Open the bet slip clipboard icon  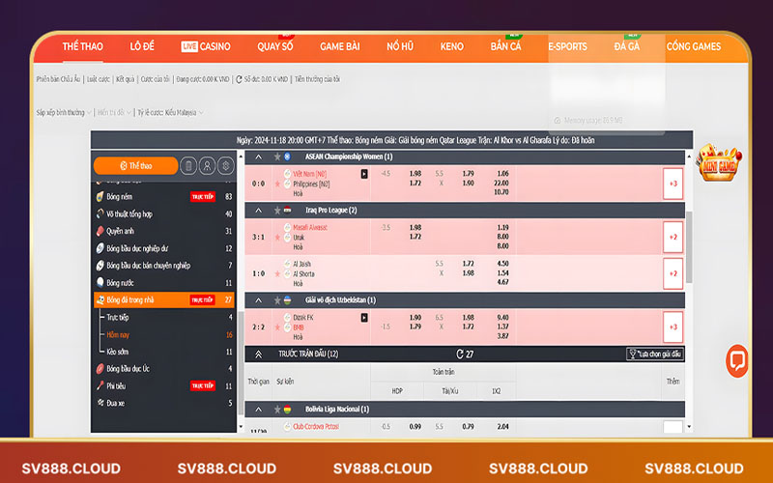tap(188, 166)
